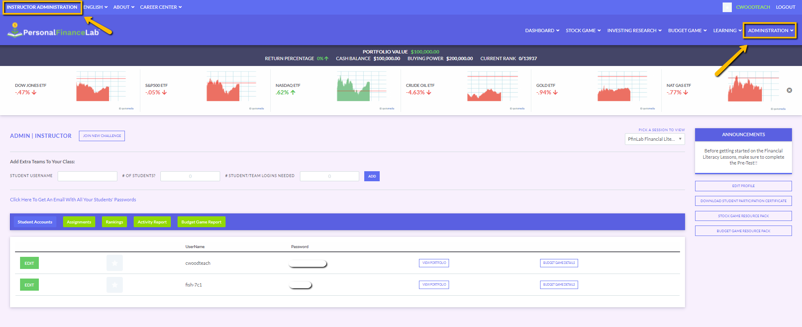Screen dimensions: 802x327
Task: Expand the Dashboard menu
Action: point(542,30)
